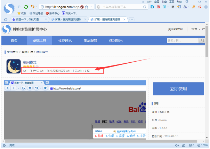Select 系统工具 in blue navigation bar
210x149 pixels.
[40, 40]
